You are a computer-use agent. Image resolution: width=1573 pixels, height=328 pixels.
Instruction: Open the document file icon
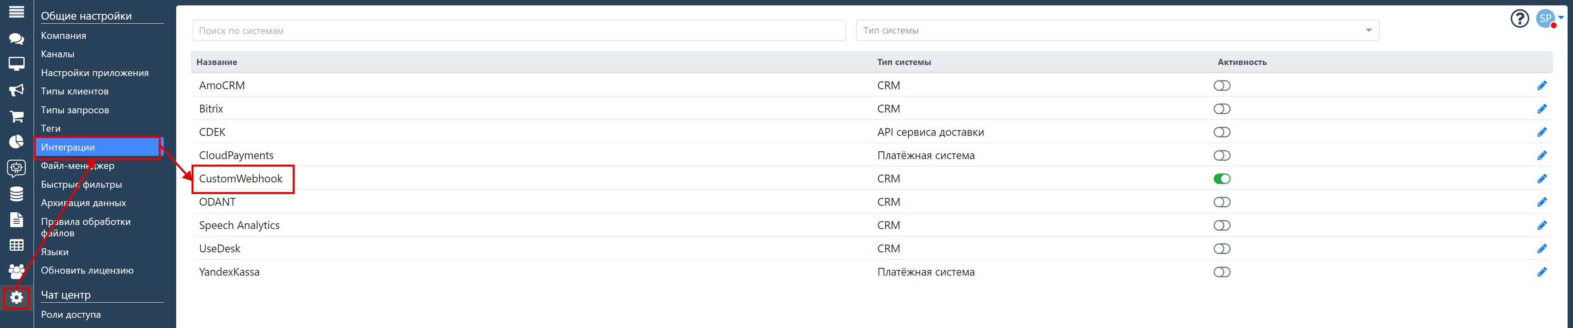coord(16,220)
